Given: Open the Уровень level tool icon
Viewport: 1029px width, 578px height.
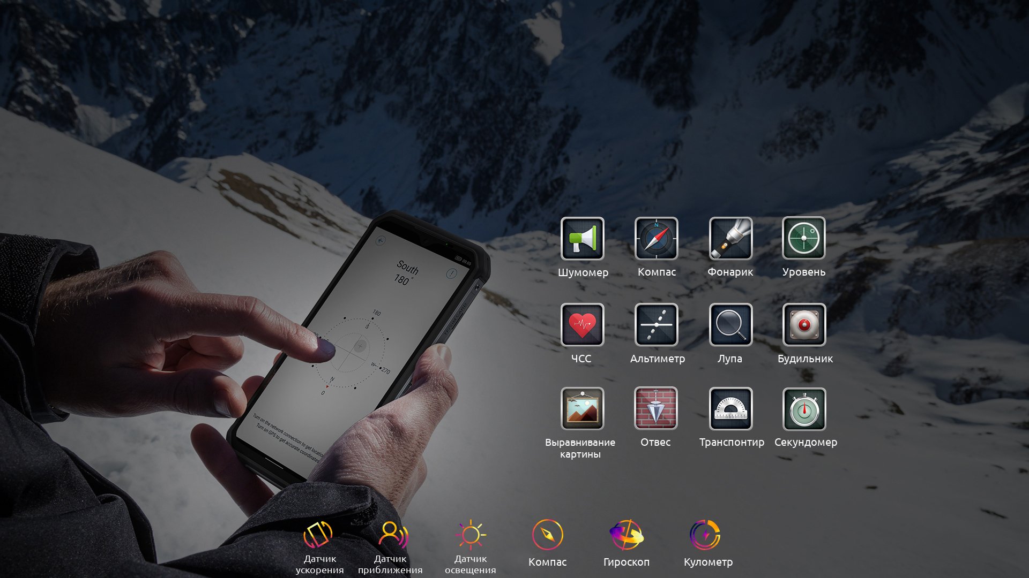Looking at the screenshot, I should pos(803,238).
